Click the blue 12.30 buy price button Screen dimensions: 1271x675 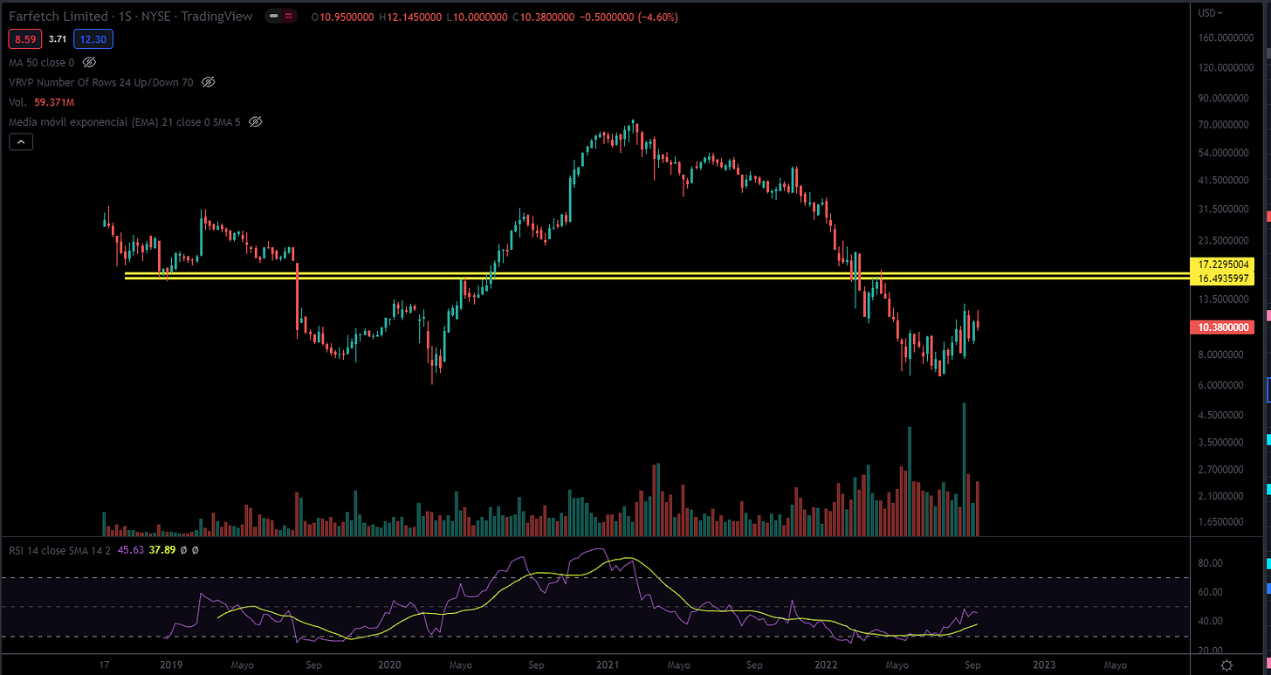(x=93, y=39)
